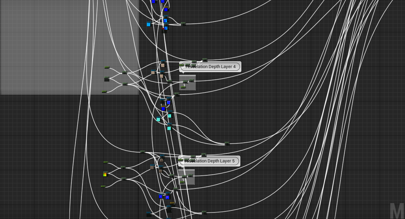Select the large black preview node in gray comment area
The image size is (405, 219).
(x=107, y=79)
